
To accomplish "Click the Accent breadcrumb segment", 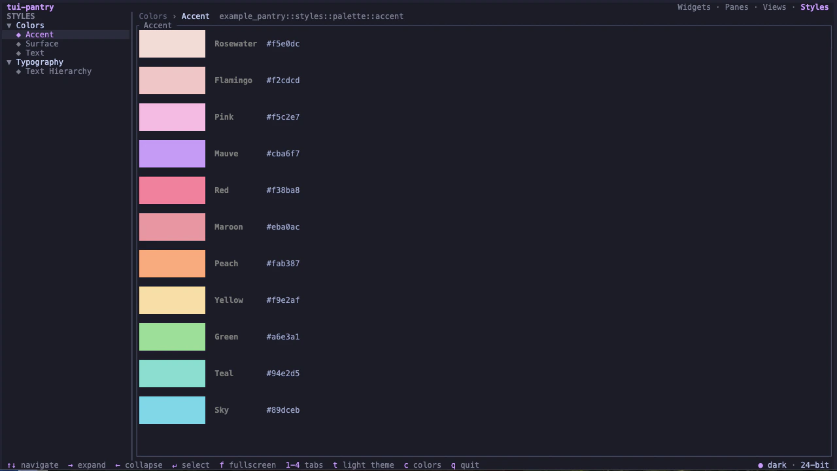I will (196, 16).
